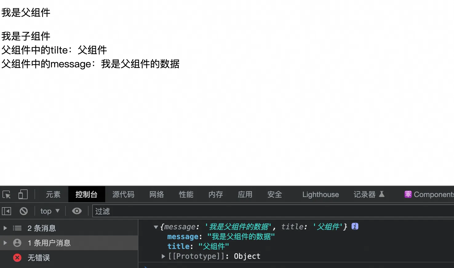Switch to the 元素 tab
Screen dimensions: 454x268
tap(53, 195)
